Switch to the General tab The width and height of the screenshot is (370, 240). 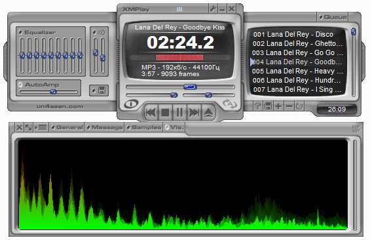point(67,128)
